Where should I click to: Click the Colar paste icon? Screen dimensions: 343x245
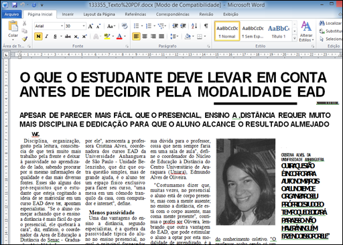(x=13, y=26)
